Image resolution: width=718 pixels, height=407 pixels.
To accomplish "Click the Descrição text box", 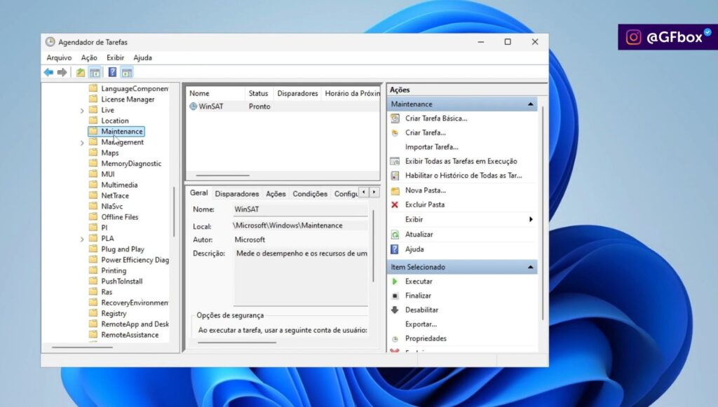I will (x=300, y=276).
